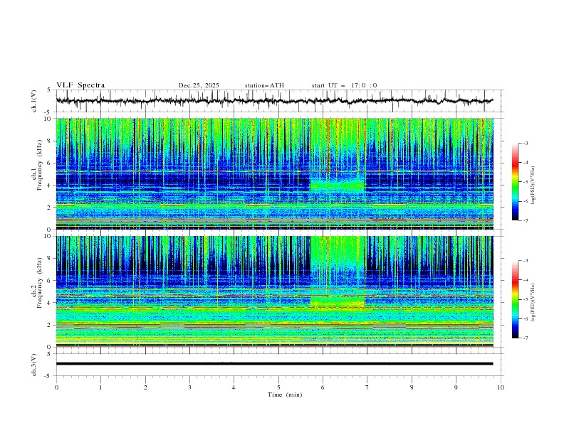Click the ch.1 colorbar "log(PSD)(V²/Hz)" label

click(x=533, y=186)
